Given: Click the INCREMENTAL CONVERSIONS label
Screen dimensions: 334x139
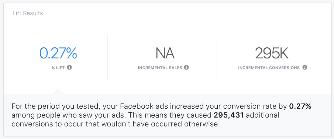Looking at the screenshot, I should tap(269, 68).
